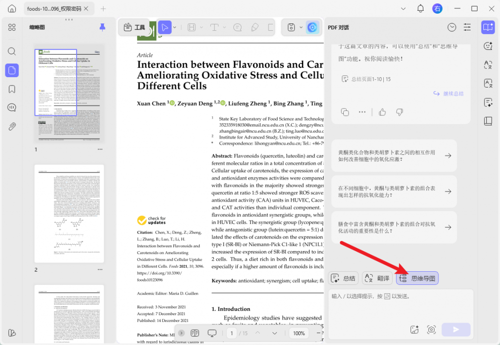Expand the select cursor tool dropdown arrow
The height and width of the screenshot is (345, 500).
(175, 27)
